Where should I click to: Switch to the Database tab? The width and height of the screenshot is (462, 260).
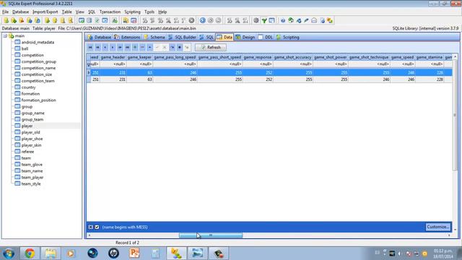tap(100, 37)
